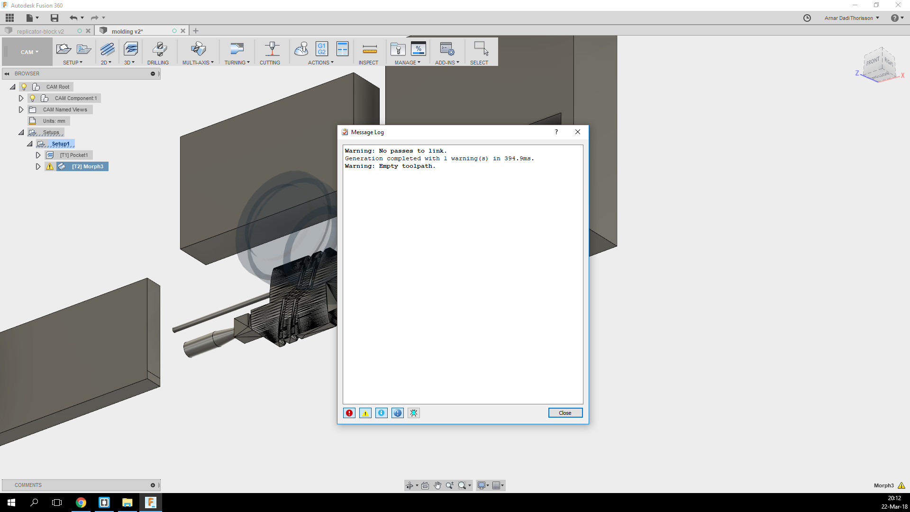Toggle CAM Root lightbulb visibility
The width and height of the screenshot is (910, 512).
point(24,87)
